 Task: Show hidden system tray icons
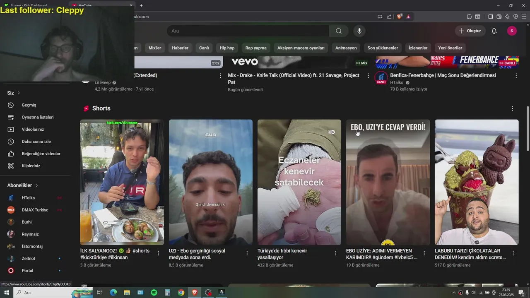454,293
